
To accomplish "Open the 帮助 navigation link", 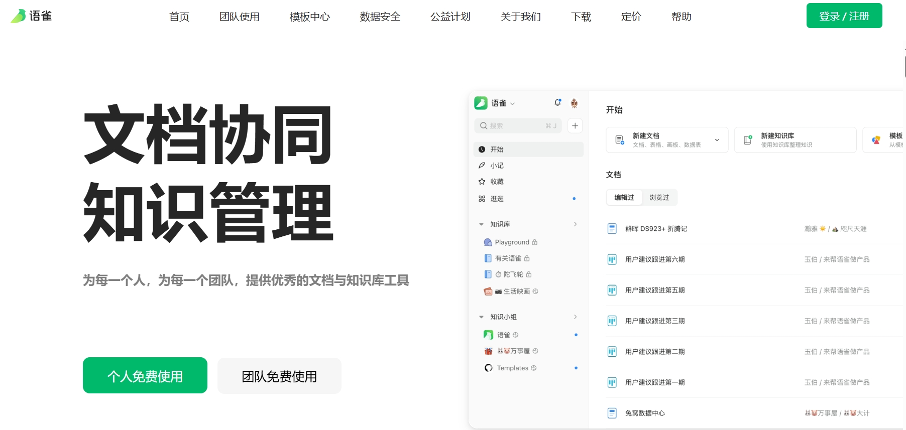I will pyautogui.click(x=682, y=17).
